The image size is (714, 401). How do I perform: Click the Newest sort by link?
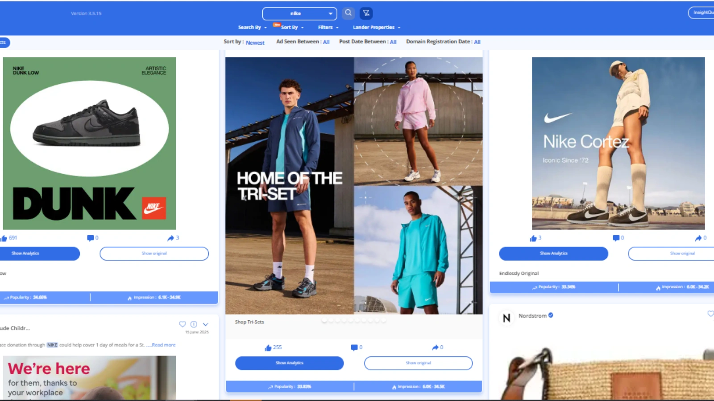click(255, 43)
